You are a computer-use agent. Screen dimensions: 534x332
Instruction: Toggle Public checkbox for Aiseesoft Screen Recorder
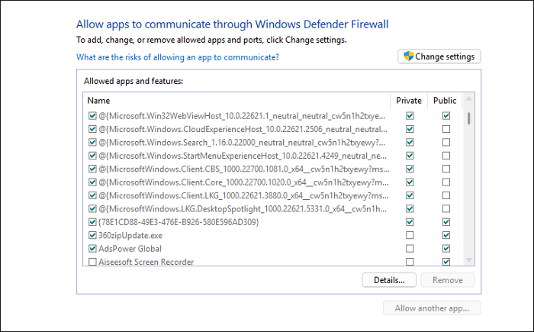(x=446, y=262)
